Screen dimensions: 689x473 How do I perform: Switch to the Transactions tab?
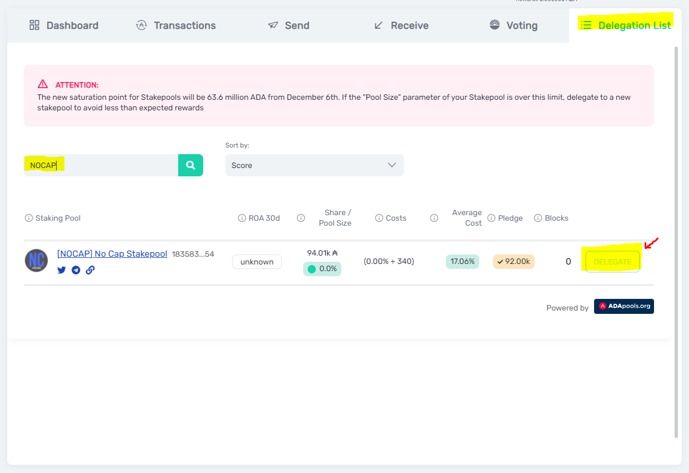tap(176, 26)
